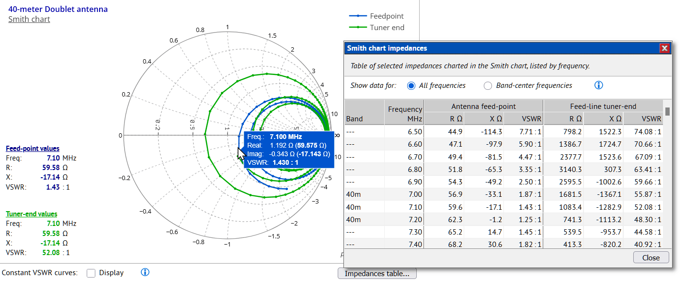Click the impedance table vertical scrollbar thumb
The width and height of the screenshot is (685, 289).
pyautogui.click(x=667, y=111)
